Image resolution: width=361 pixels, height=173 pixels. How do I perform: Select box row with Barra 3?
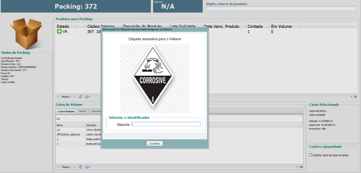point(78,139)
